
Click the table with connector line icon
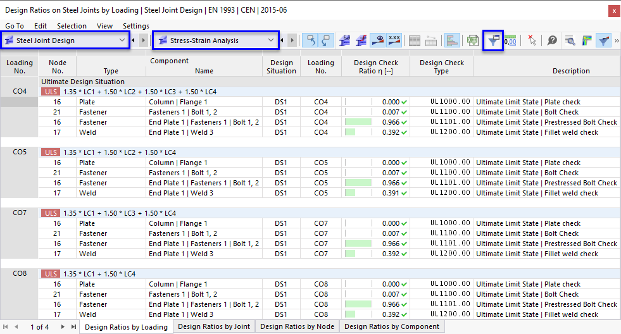431,40
